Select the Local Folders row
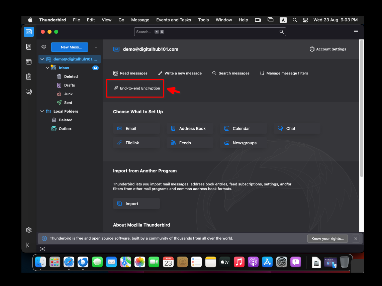382x286 pixels. click(x=70, y=111)
